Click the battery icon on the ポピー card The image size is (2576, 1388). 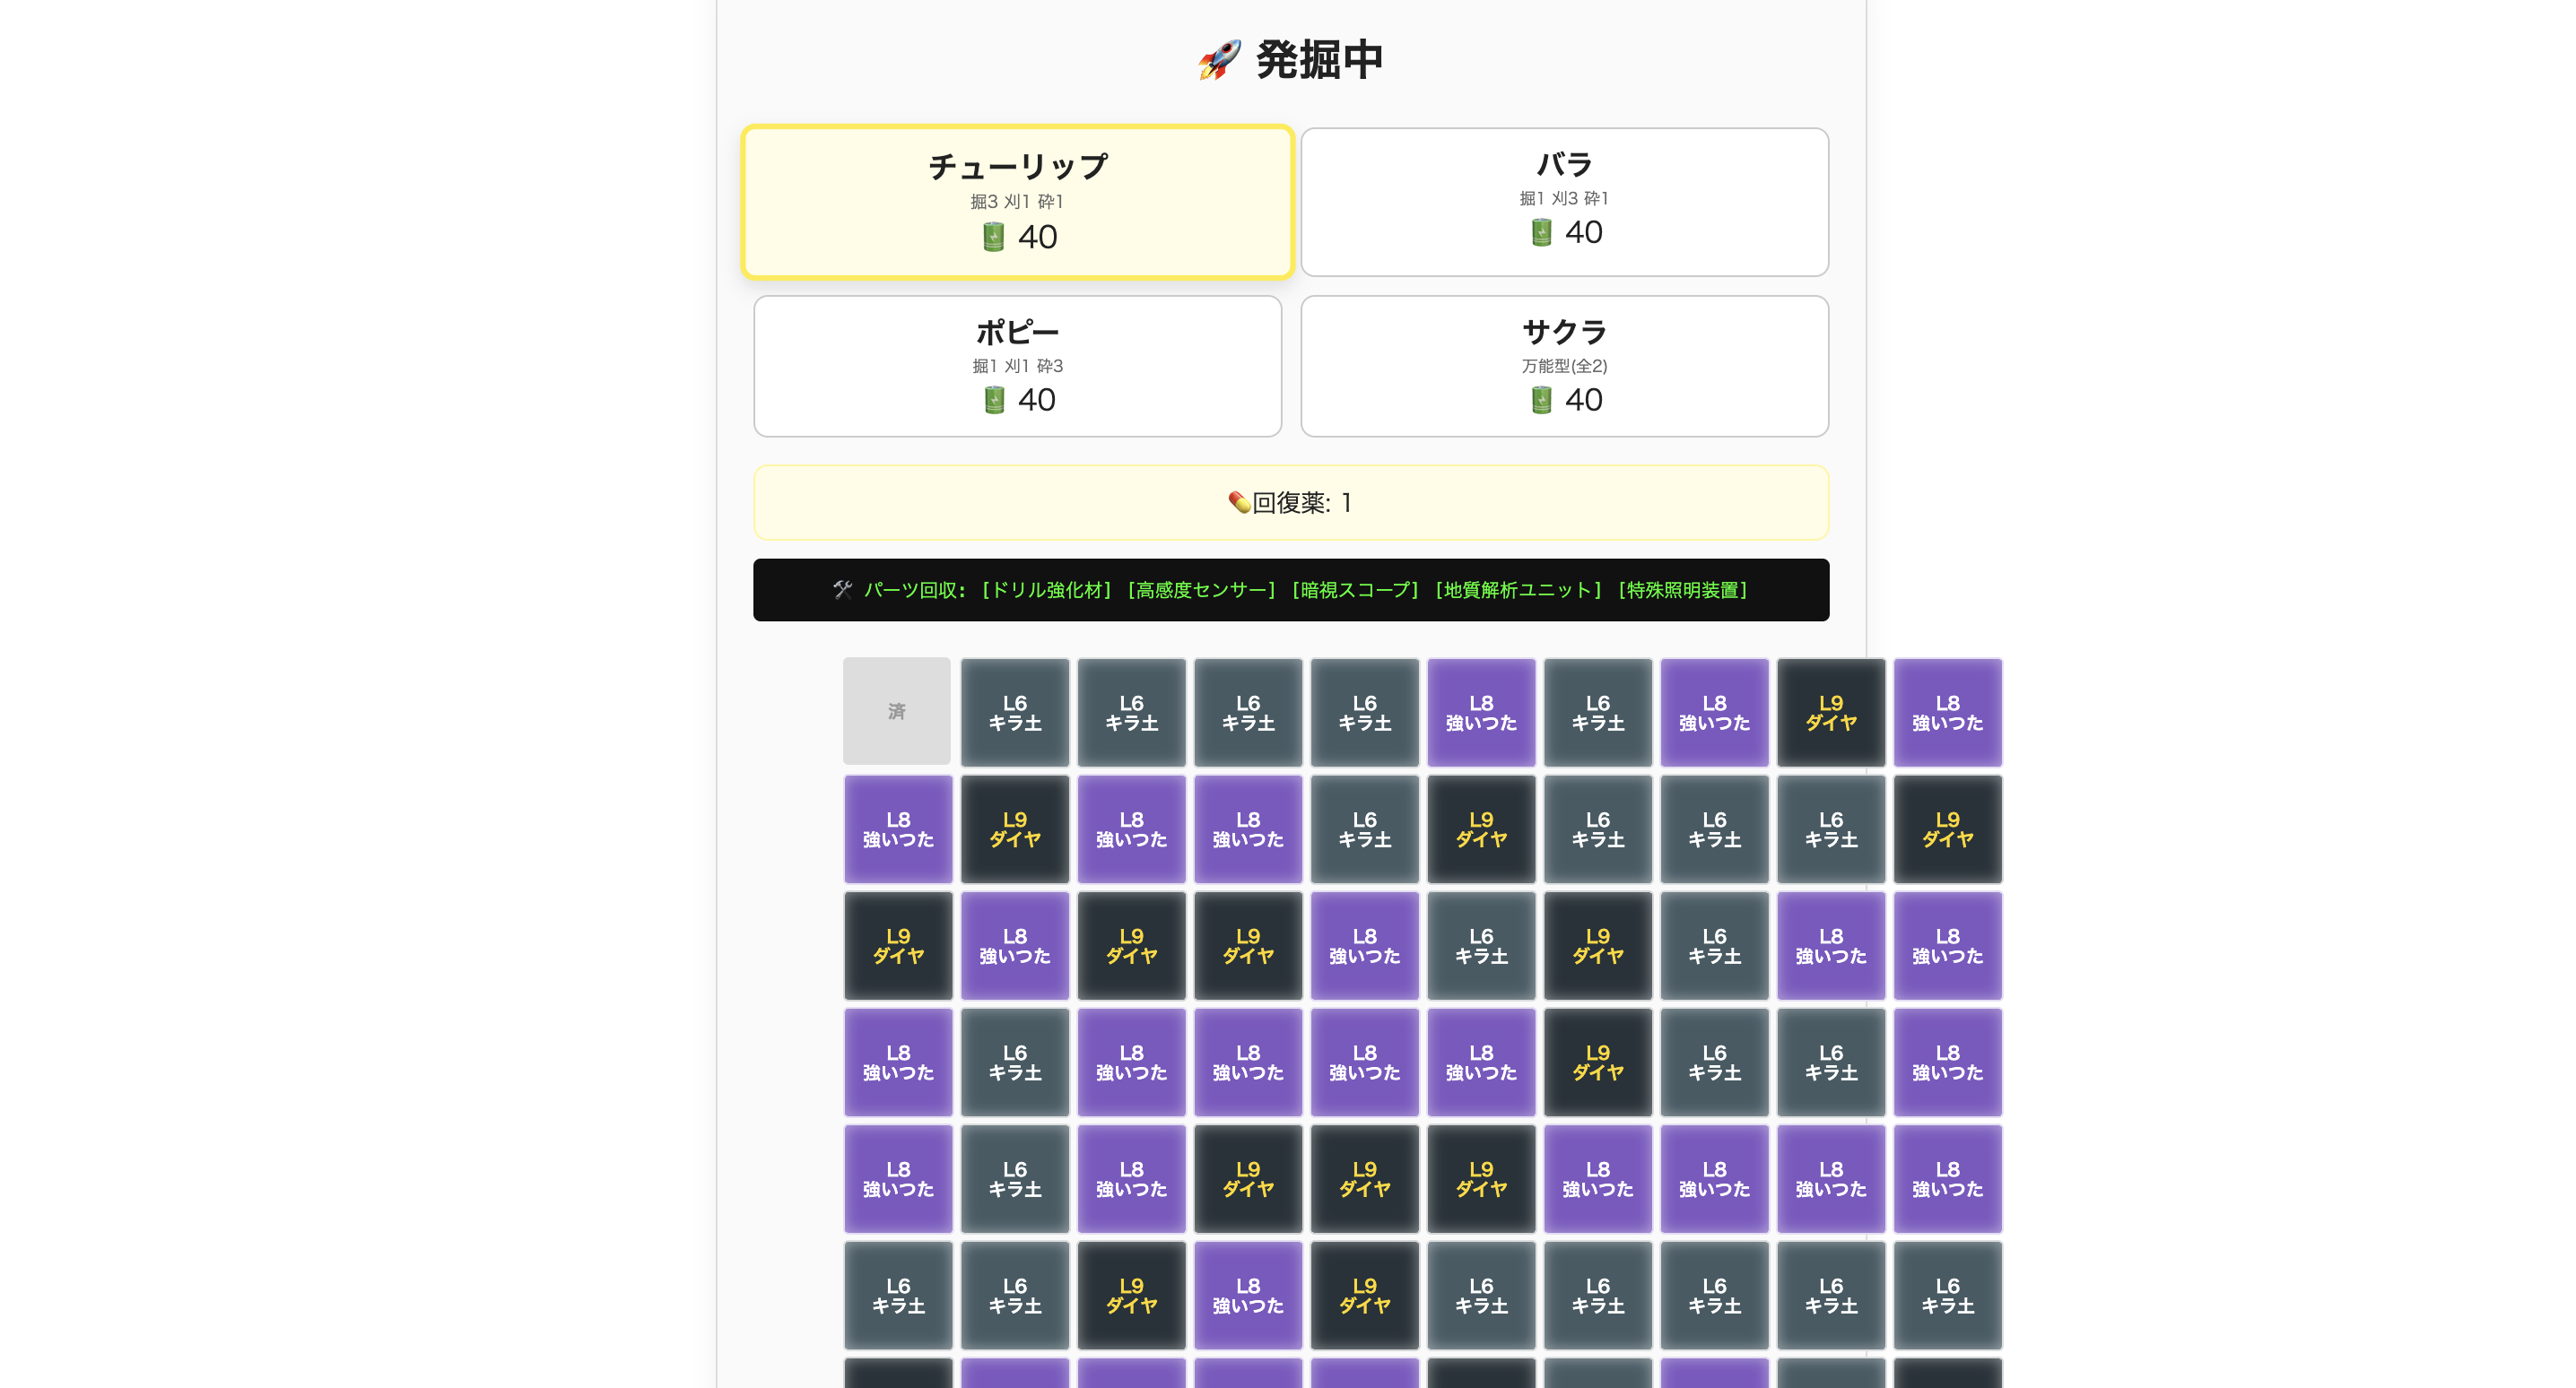[x=994, y=399]
